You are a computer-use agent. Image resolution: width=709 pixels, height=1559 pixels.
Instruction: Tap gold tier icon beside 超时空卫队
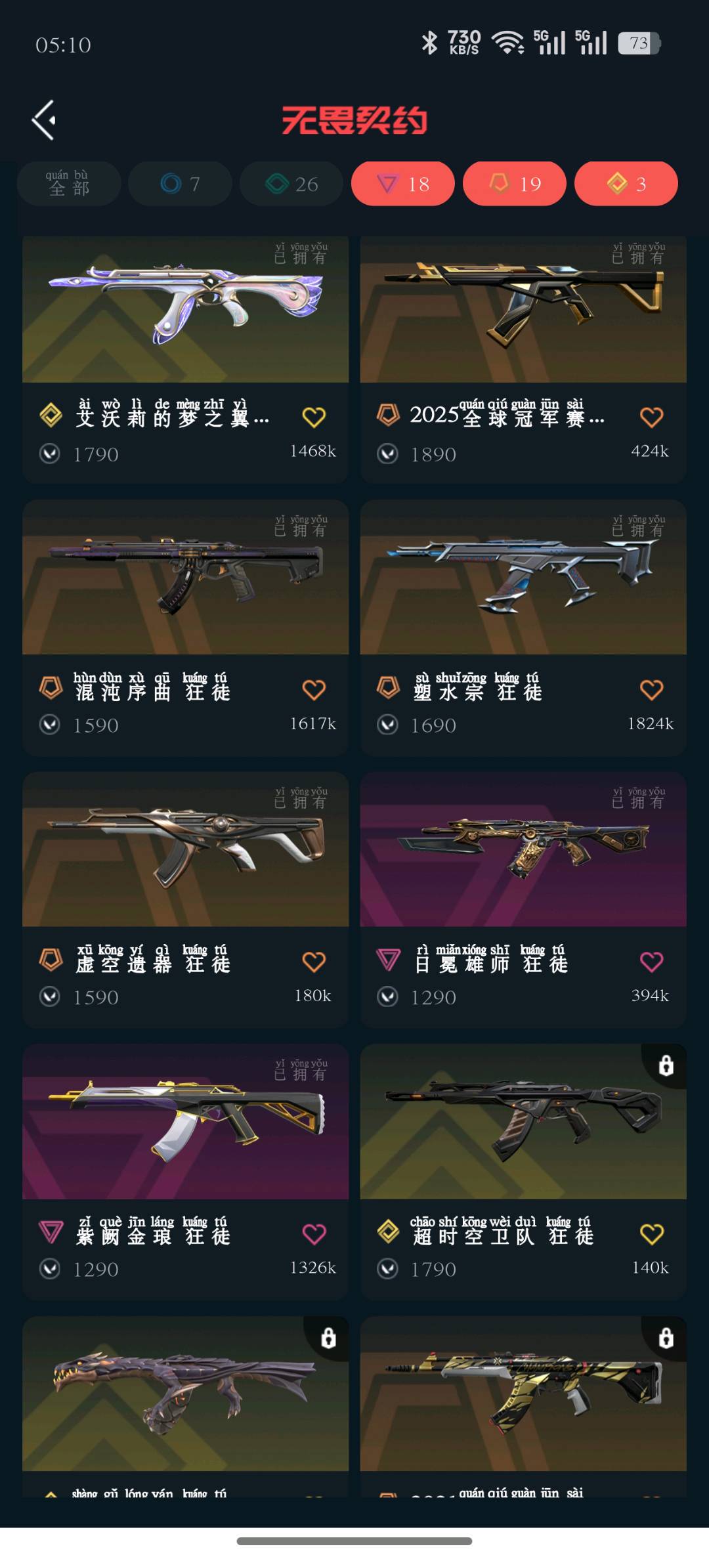(x=388, y=1231)
